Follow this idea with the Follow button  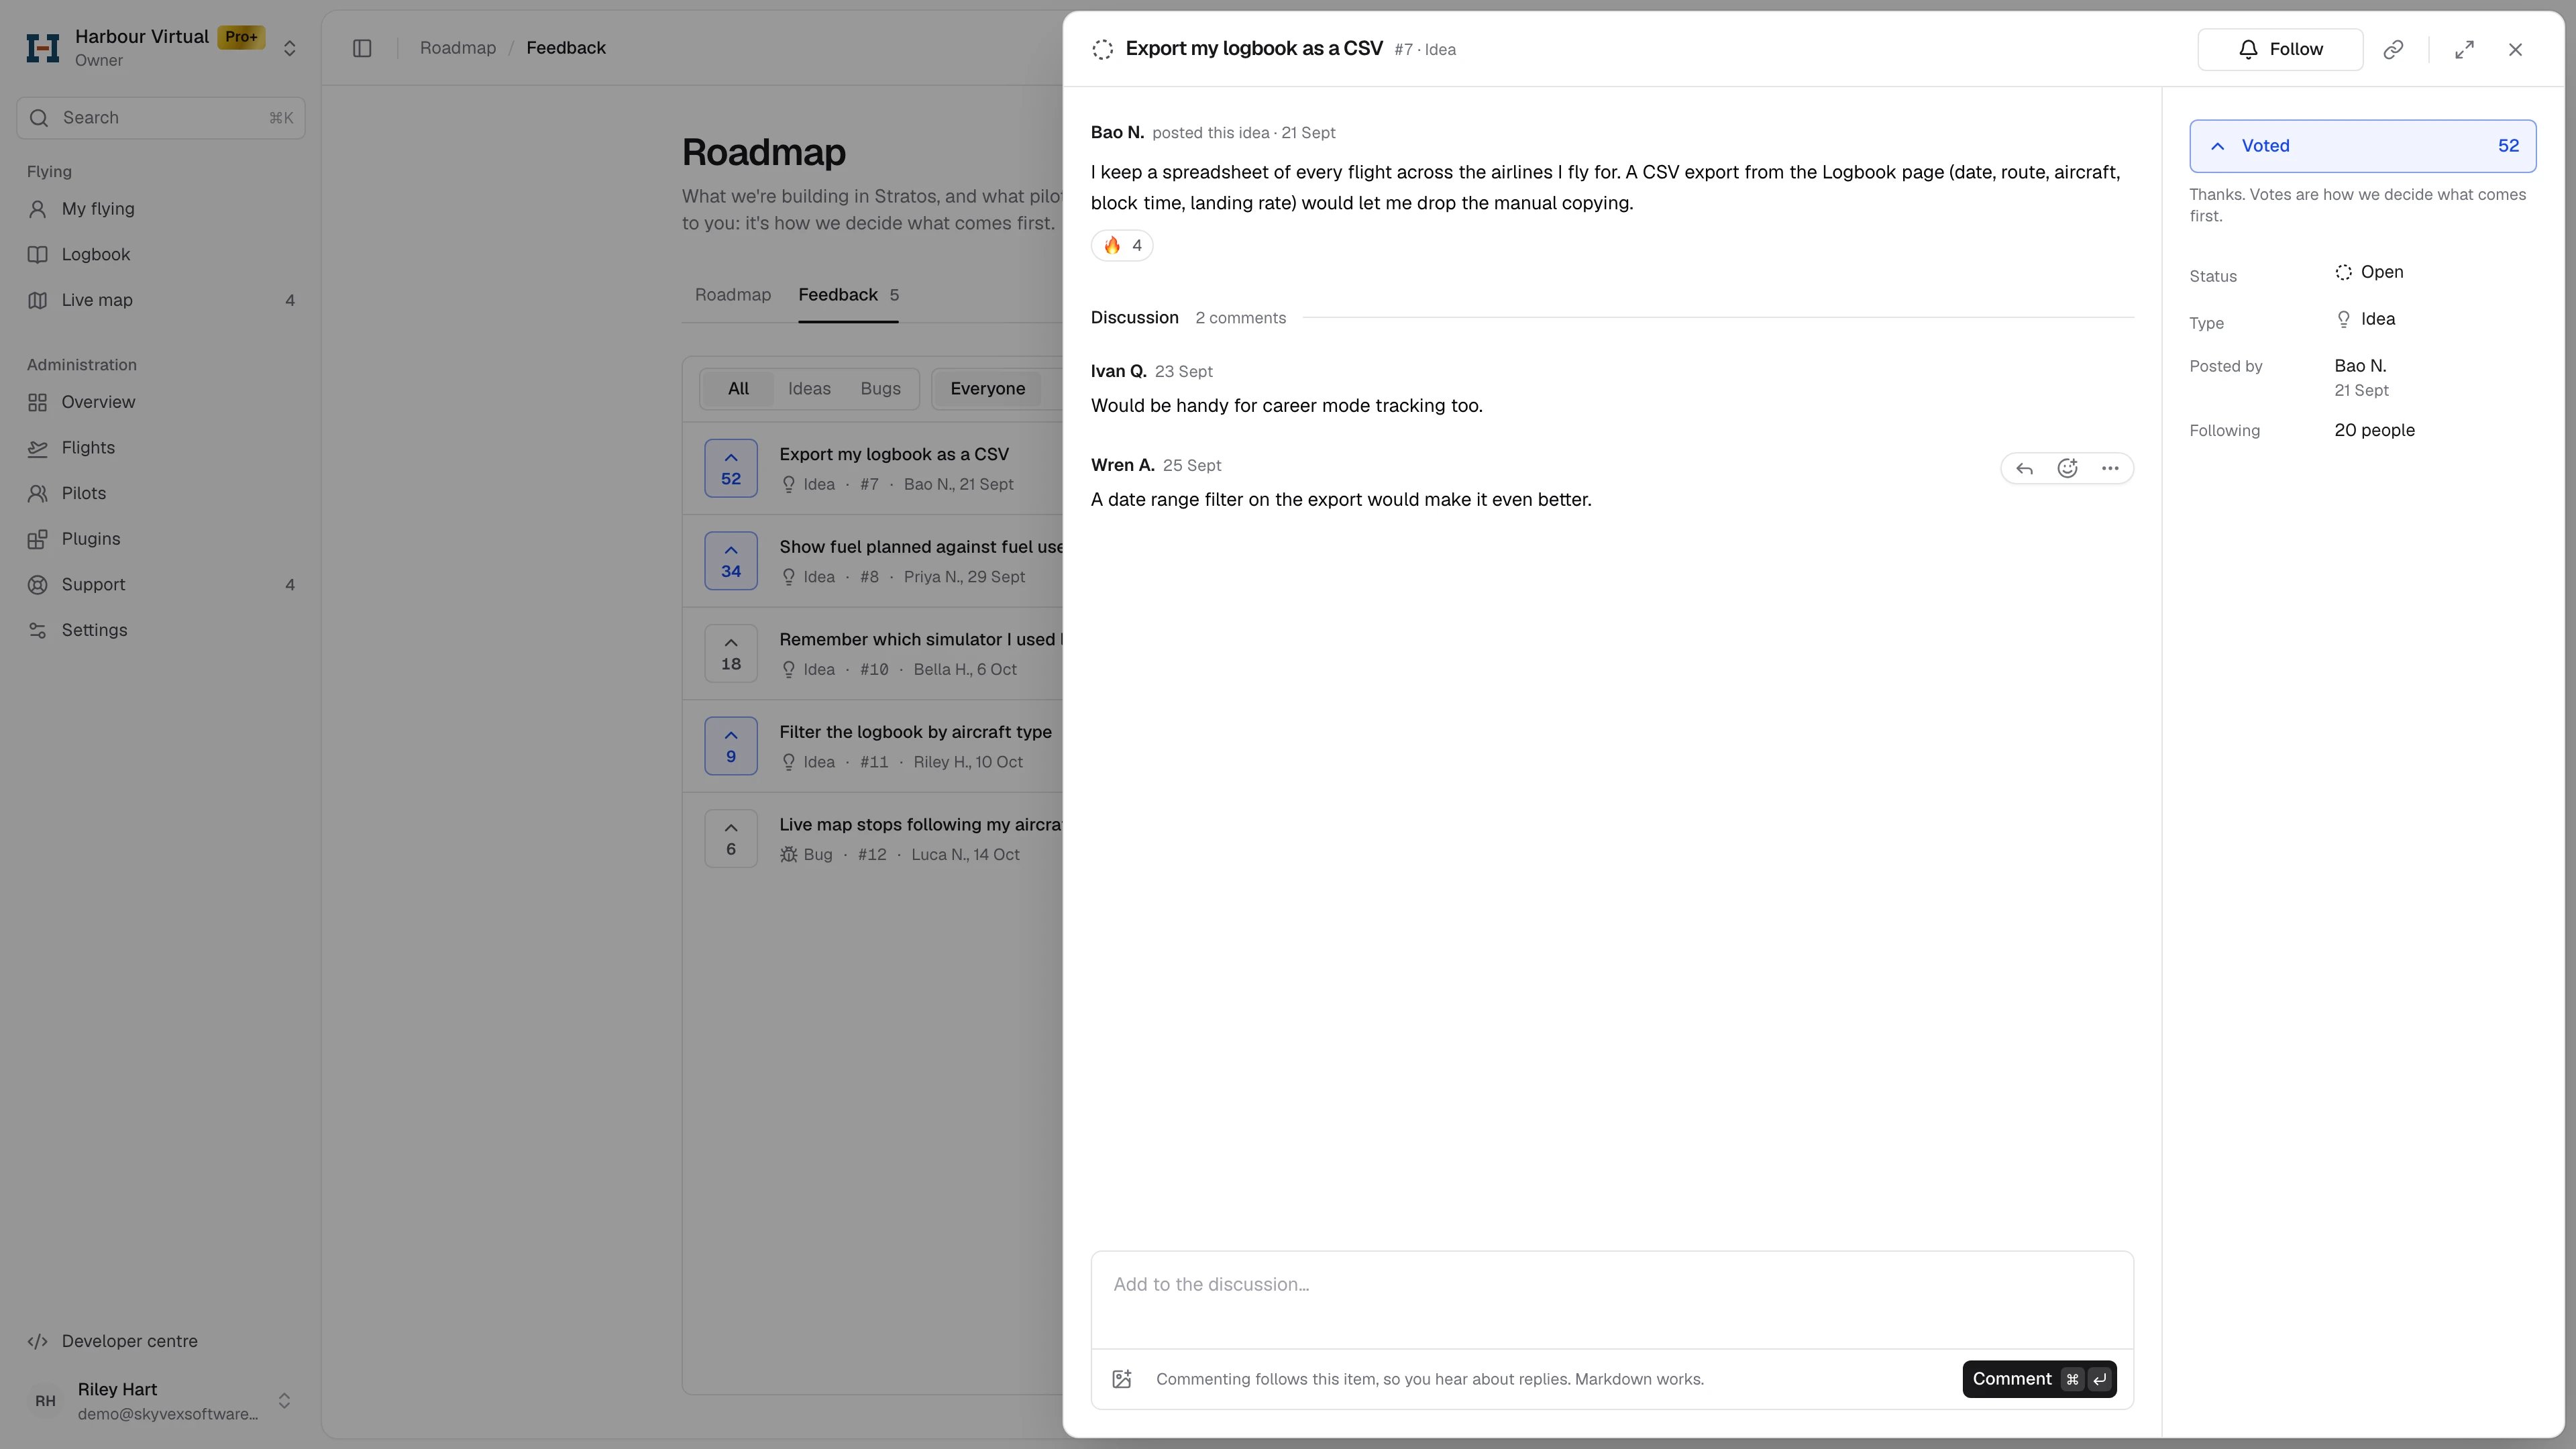2280,49
